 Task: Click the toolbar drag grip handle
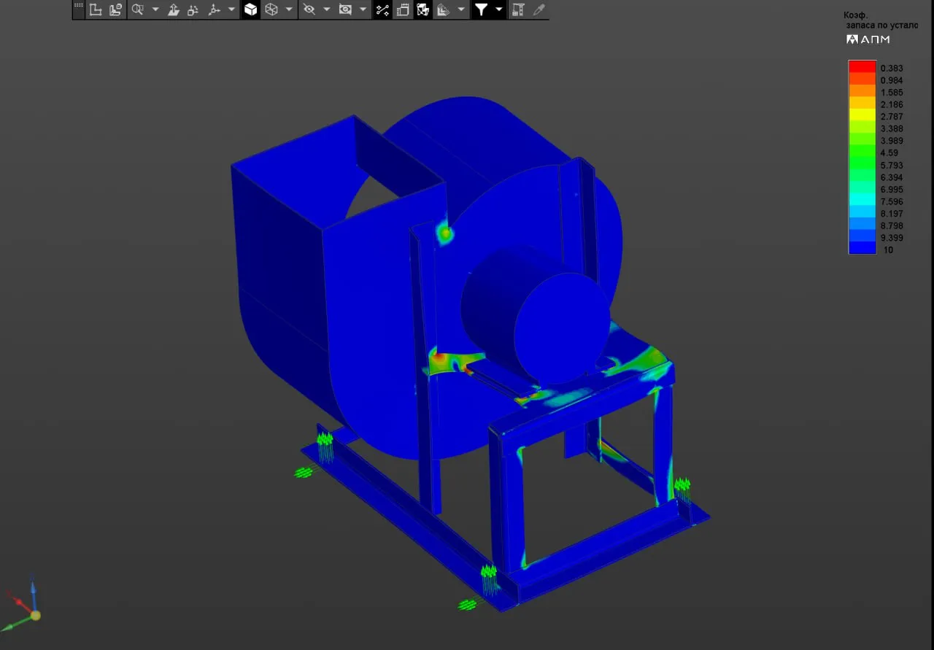pos(79,9)
